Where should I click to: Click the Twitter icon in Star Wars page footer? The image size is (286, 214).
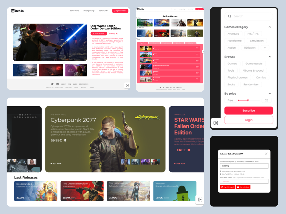pos(52,84)
